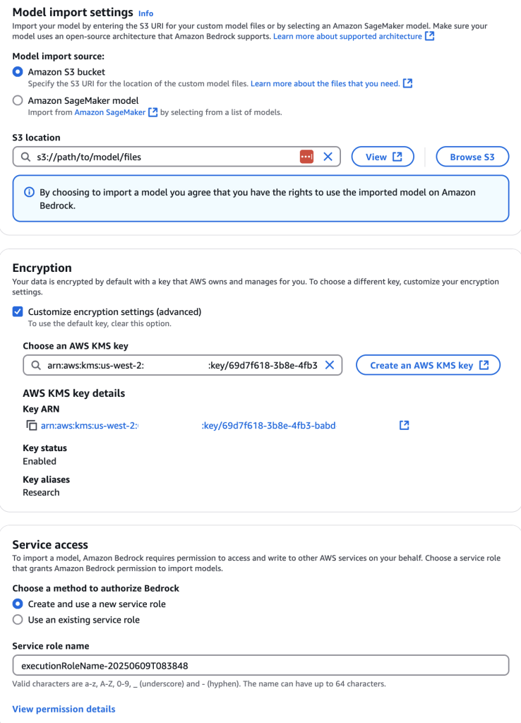Select Amazon SageMaker model radio option

18,100
